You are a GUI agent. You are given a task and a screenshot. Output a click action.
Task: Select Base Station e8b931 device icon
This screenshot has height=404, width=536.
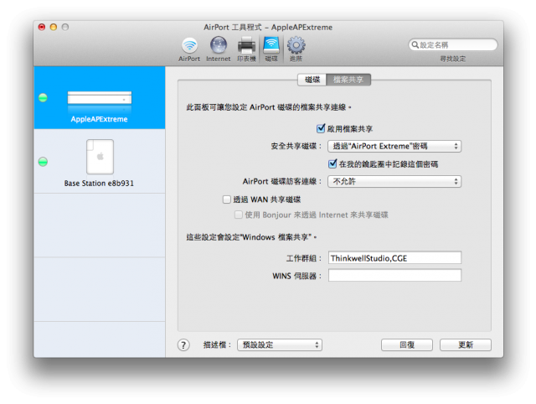tap(100, 157)
